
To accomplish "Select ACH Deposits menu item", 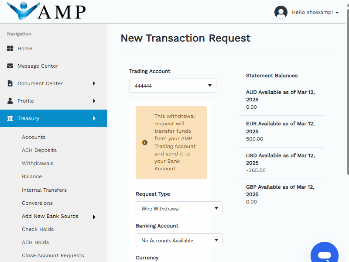I will [x=39, y=150].
